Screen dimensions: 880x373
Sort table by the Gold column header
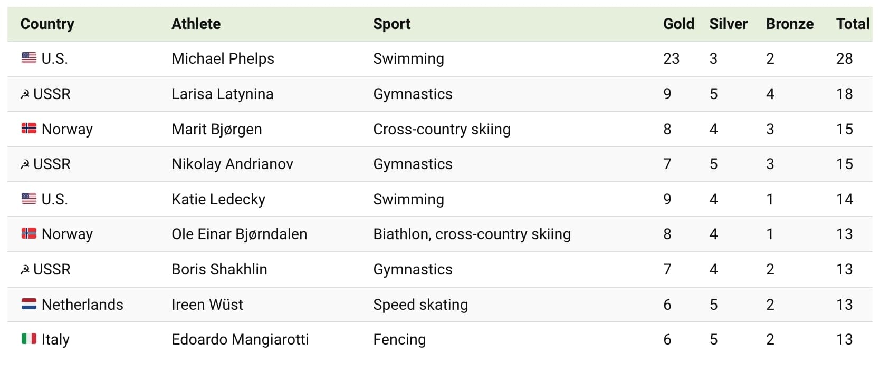coord(678,24)
